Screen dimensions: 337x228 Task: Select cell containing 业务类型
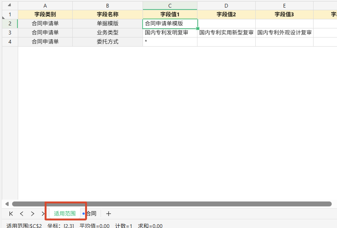(107, 33)
